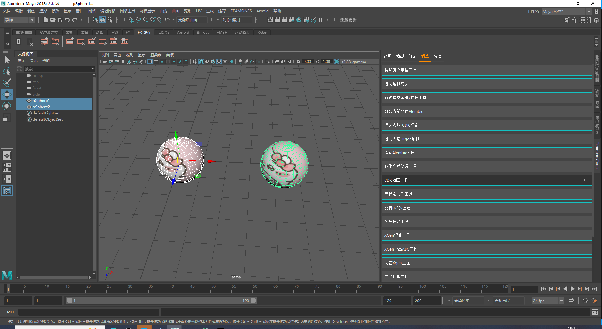Click the save scene icon
The image size is (602, 329).
tap(60, 20)
